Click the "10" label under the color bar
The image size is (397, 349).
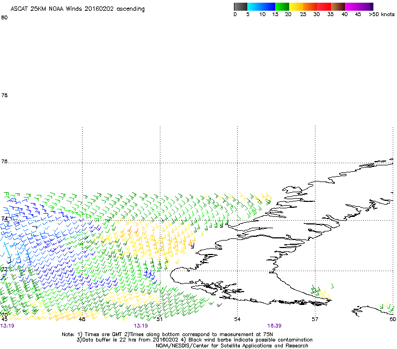pyautogui.click(x=262, y=14)
